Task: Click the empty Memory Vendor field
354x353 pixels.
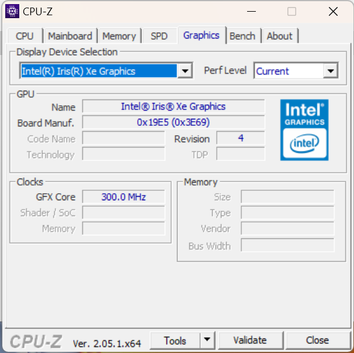Action: tap(287, 228)
